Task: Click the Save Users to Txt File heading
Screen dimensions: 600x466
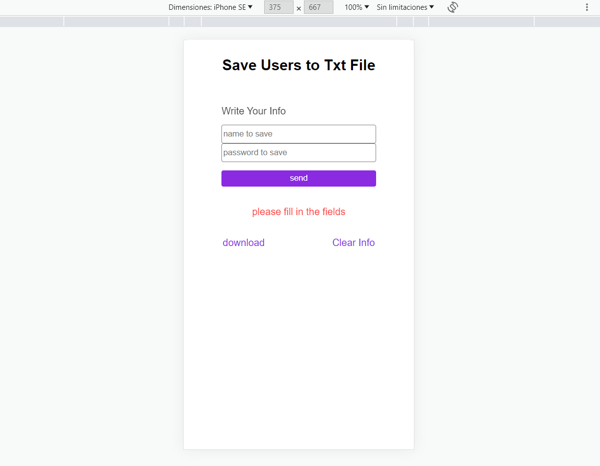Action: point(299,65)
